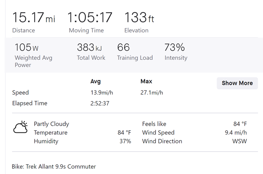
Task: Click the 383 kJ Total Work value
Action: [x=89, y=47]
